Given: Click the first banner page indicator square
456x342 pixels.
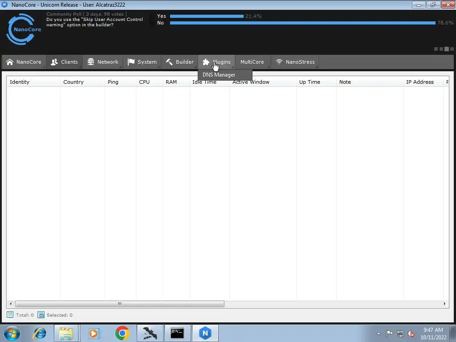Looking at the screenshot, I should tap(436, 49).
